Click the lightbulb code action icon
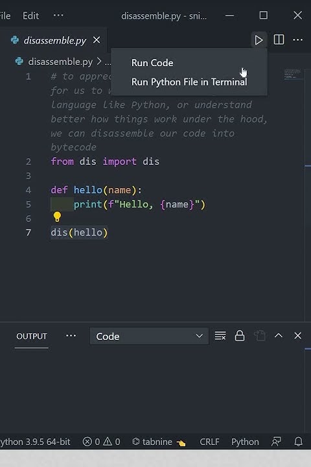Screen dimensions: 311x467 tap(57, 217)
